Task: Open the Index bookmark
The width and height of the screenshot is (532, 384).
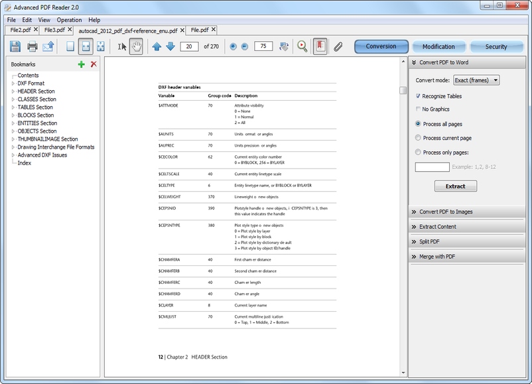Action: 24,163
